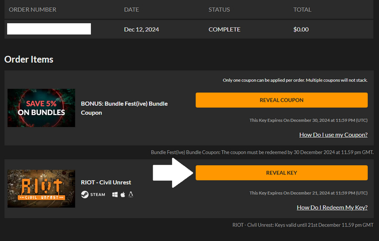The image size is (379, 241).
Task: Click the Steam logo icon
Action: point(85,195)
